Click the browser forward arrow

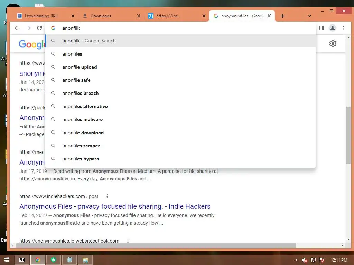point(28,28)
